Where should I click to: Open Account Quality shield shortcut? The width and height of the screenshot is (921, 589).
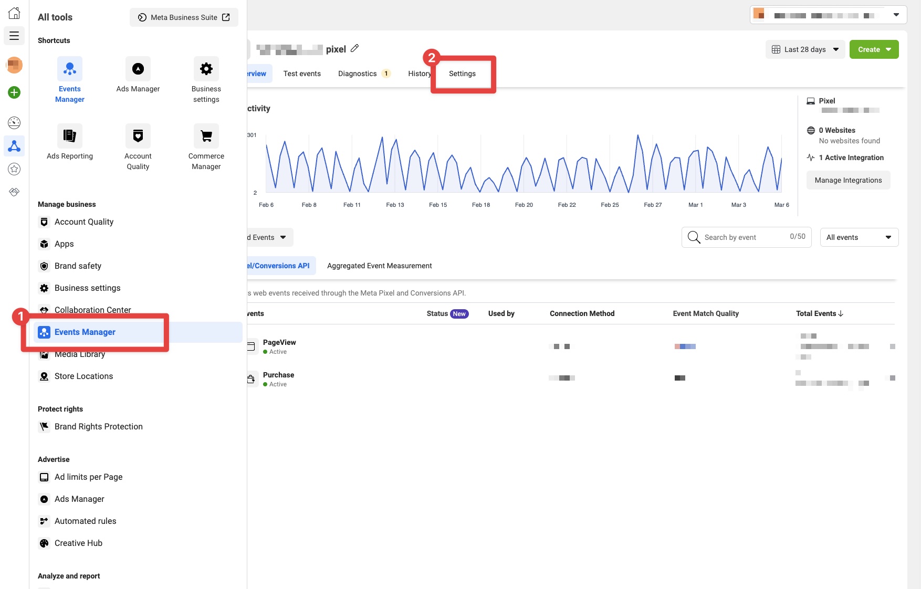click(x=138, y=136)
